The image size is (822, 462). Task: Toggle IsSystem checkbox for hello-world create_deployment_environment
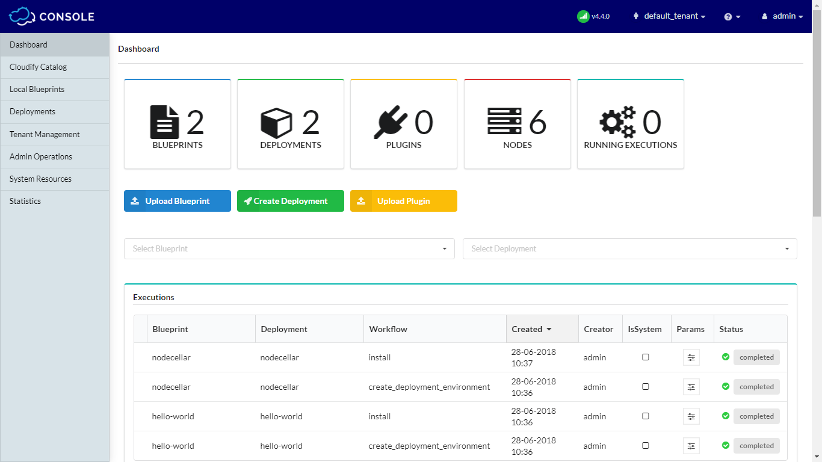coord(646,445)
